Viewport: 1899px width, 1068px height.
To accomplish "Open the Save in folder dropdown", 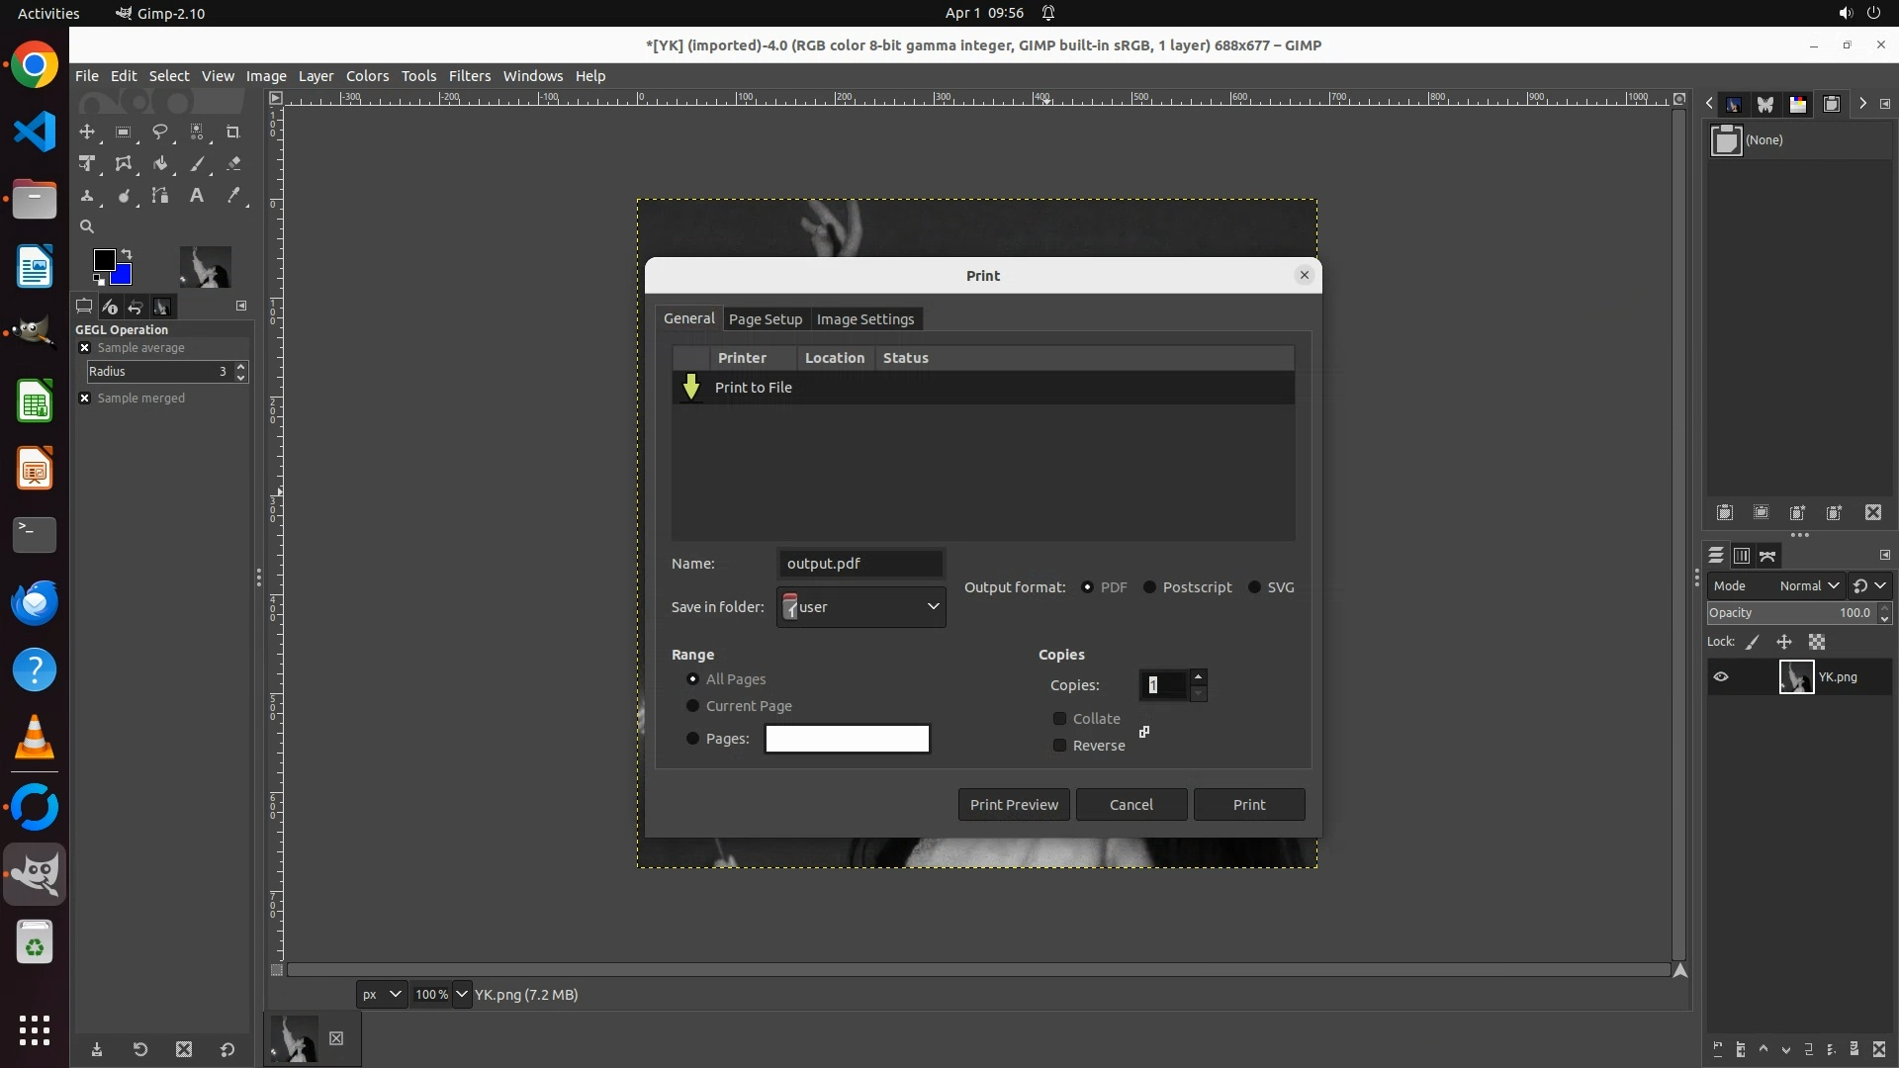I will pyautogui.click(x=860, y=607).
